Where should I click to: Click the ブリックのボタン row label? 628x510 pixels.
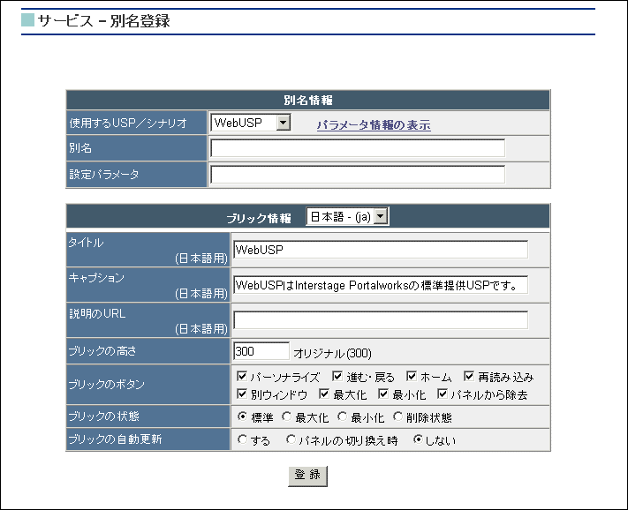(106, 385)
